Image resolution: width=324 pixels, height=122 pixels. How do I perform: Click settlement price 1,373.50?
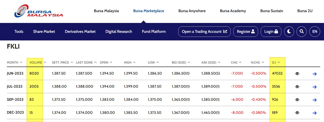coord(59,100)
